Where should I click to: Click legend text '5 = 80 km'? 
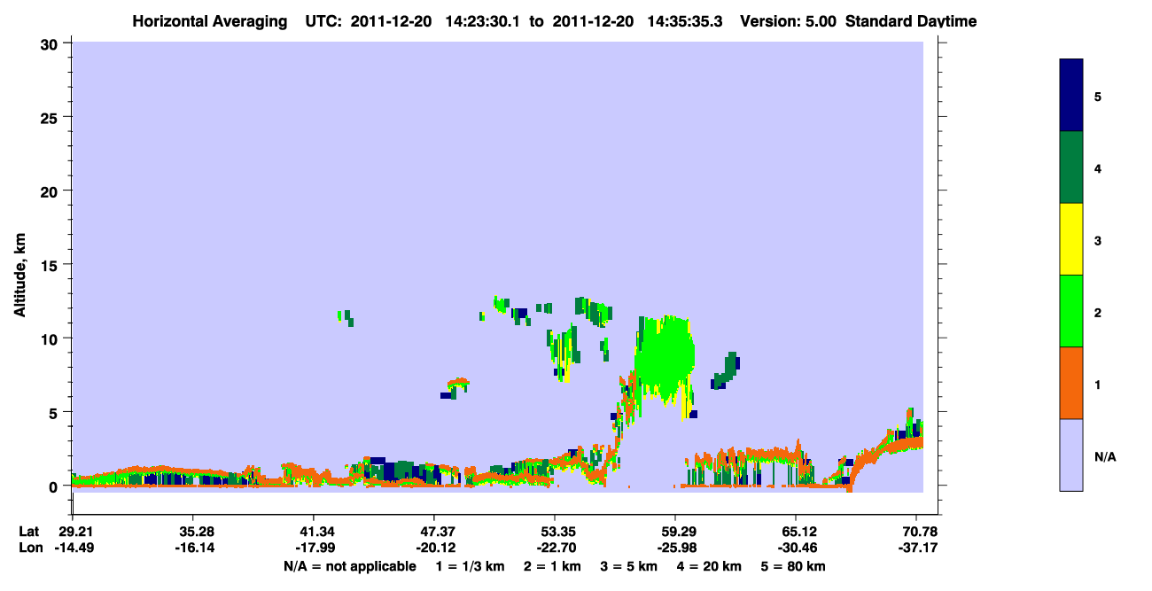(x=794, y=566)
